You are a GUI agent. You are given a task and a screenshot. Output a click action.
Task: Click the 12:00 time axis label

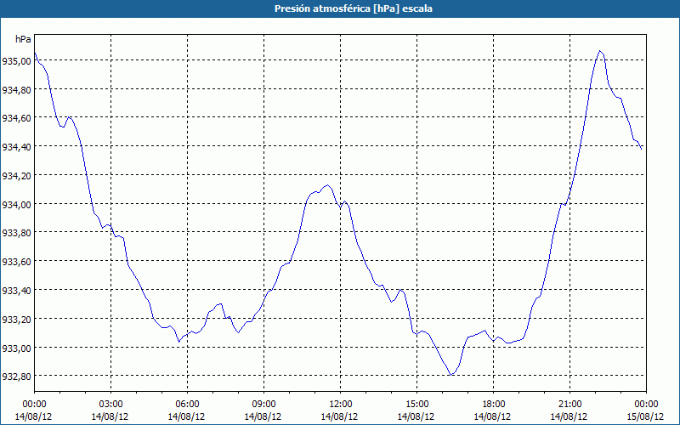pos(341,405)
